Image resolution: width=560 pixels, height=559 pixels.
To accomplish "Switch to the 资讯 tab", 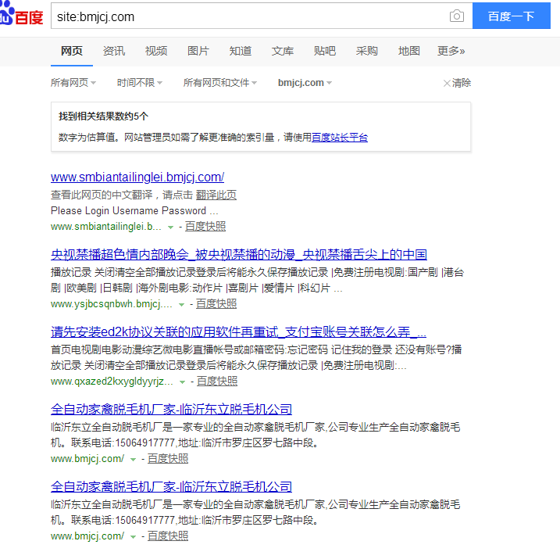I will click(x=114, y=51).
